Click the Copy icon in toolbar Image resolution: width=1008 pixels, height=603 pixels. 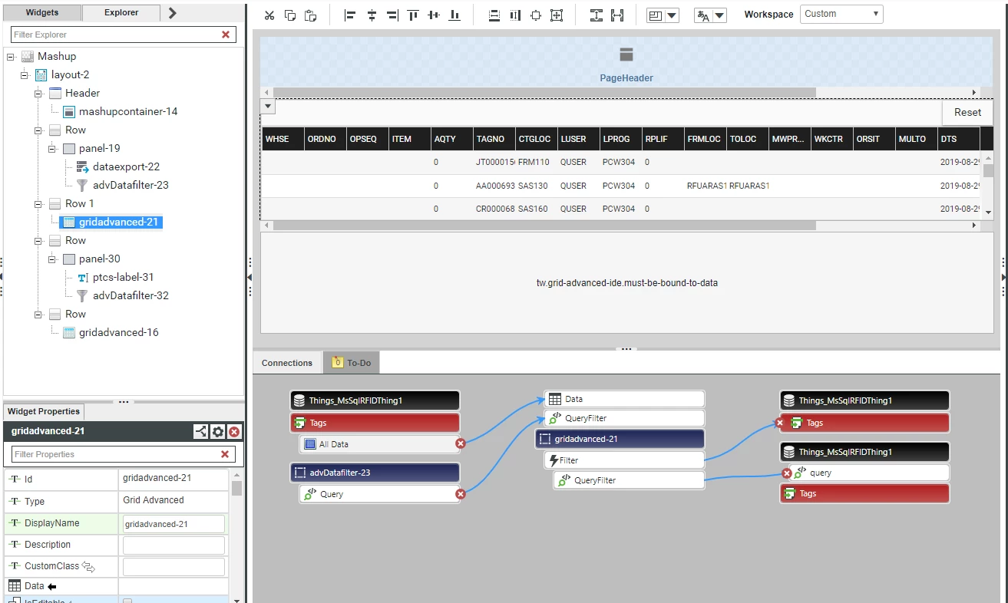(289, 15)
